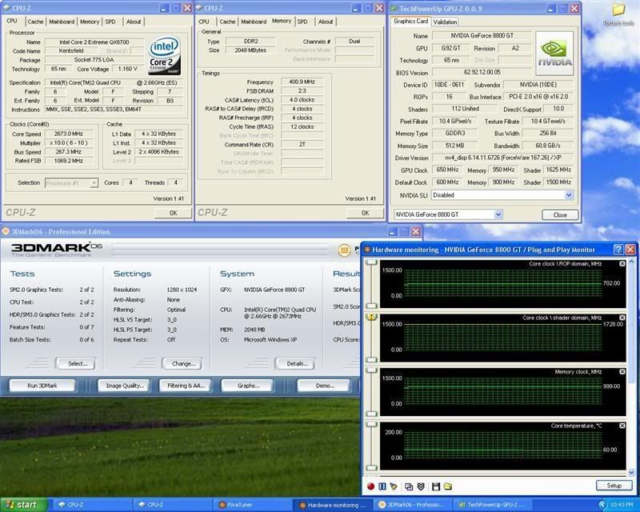Open the Mainboard tab in left CPU-Z window
Screen dimensions: 640x512
coord(60,22)
